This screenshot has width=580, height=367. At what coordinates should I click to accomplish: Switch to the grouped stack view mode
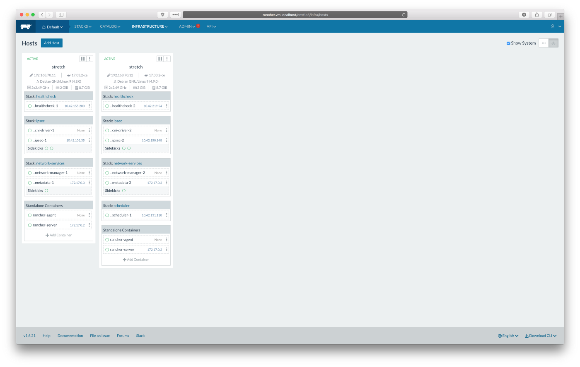(553, 43)
